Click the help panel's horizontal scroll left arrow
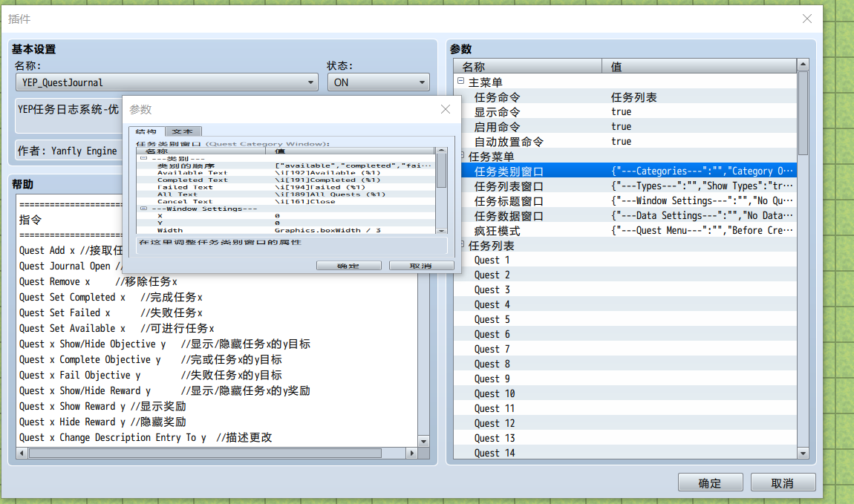Image resolution: width=854 pixels, height=504 pixels. 22,453
